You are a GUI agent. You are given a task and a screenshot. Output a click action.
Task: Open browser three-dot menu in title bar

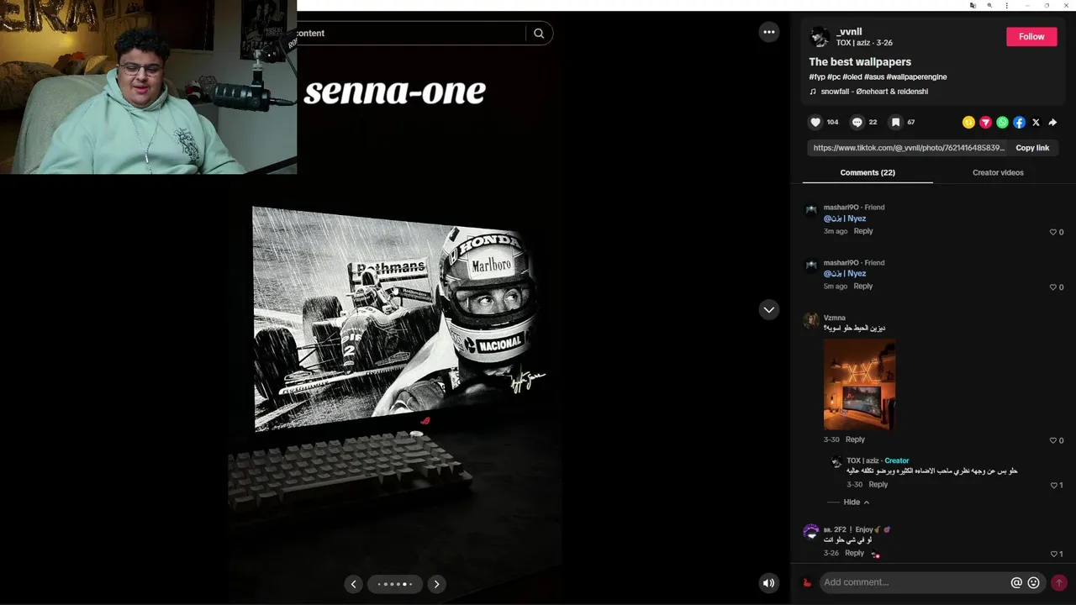[1006, 5]
